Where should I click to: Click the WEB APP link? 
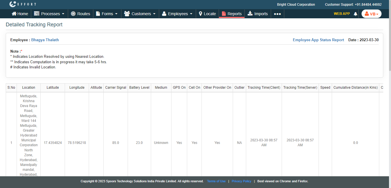[341, 14]
